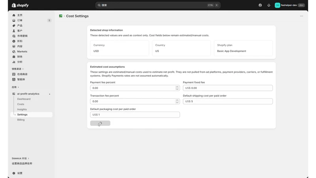Click the green app icon in breadcrumb
316x178 pixels.
point(61,16)
